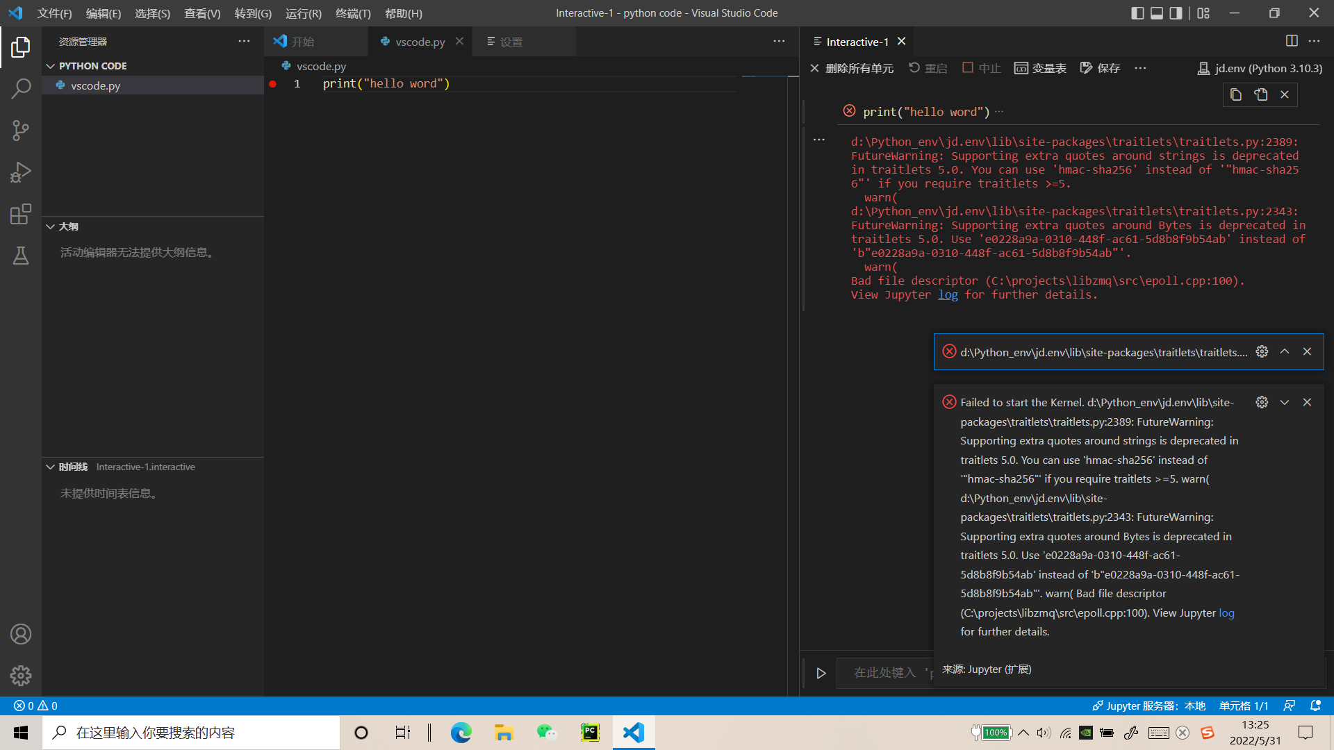Collapse the Failed to start Kernel notification
Image resolution: width=1334 pixels, height=750 pixels.
(x=1285, y=402)
